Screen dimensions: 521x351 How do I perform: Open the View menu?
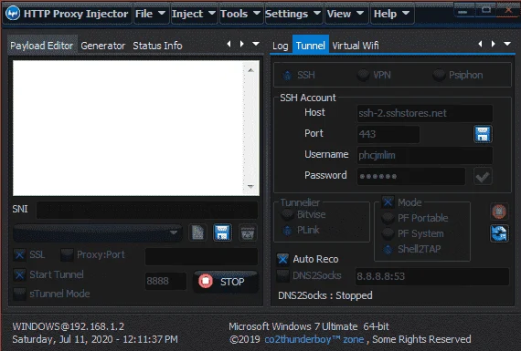346,14
